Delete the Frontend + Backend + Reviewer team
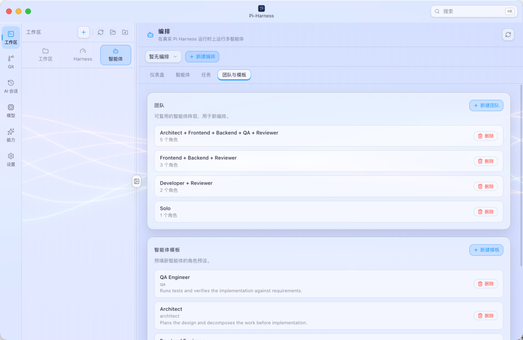 [x=486, y=161]
